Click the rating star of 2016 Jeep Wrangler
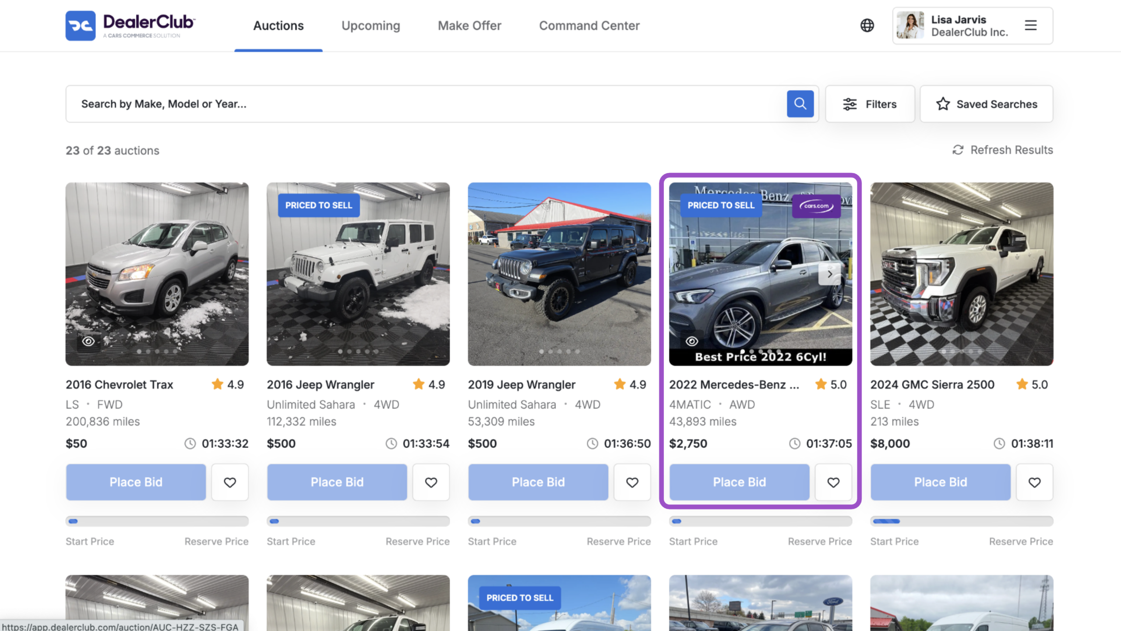Screen dimensions: 1121x631 [418, 384]
